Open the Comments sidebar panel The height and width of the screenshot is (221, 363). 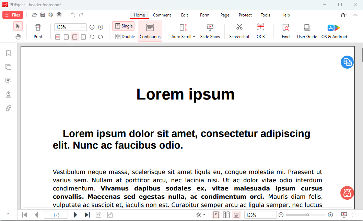[x=8, y=81]
